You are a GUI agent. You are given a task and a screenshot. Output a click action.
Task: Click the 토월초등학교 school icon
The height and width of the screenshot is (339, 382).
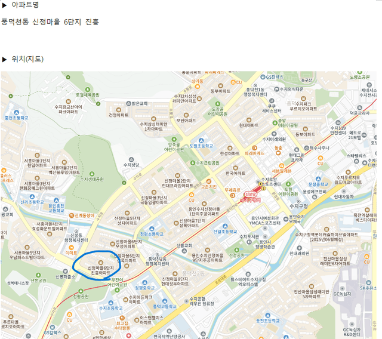tap(201, 140)
